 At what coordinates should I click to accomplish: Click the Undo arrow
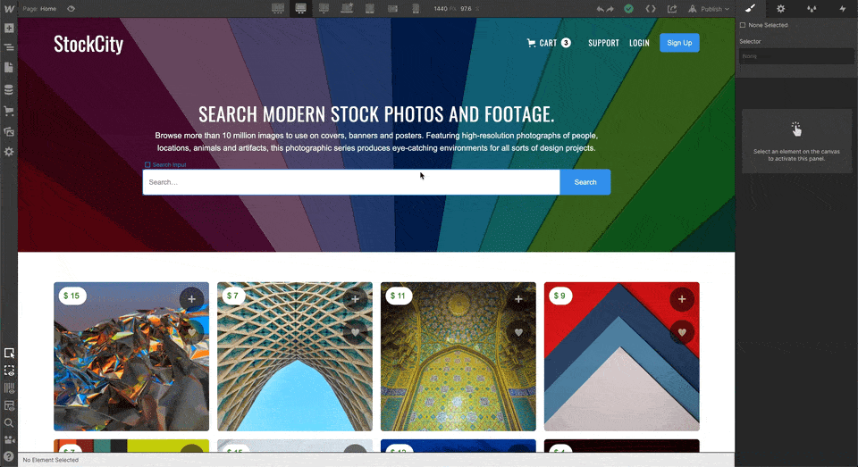pyautogui.click(x=601, y=9)
